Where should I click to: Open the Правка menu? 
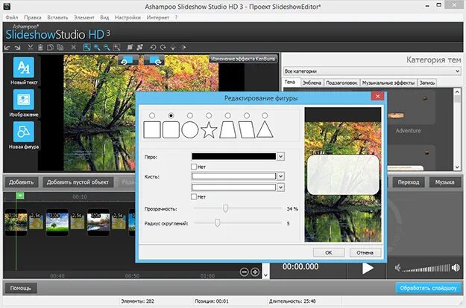click(x=33, y=18)
